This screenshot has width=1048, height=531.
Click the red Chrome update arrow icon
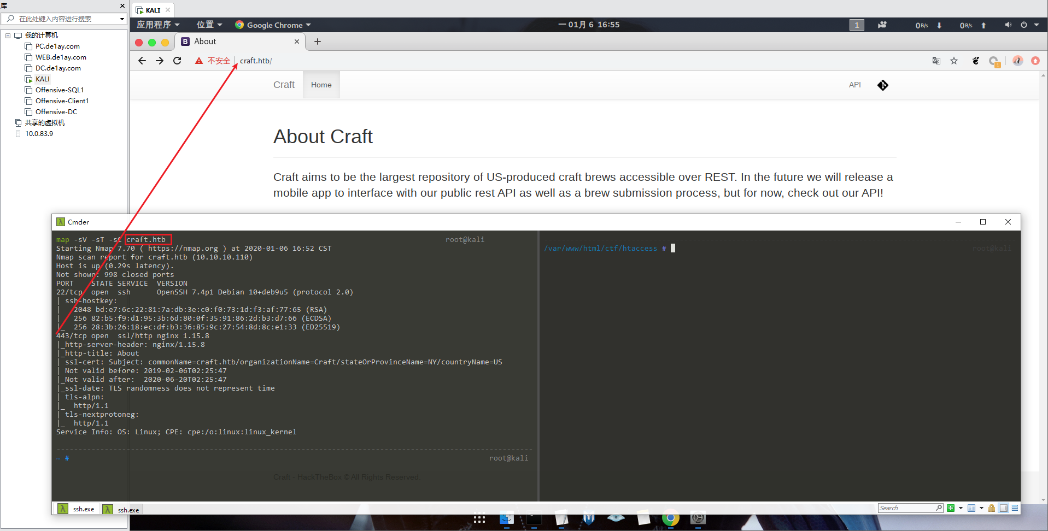1035,61
